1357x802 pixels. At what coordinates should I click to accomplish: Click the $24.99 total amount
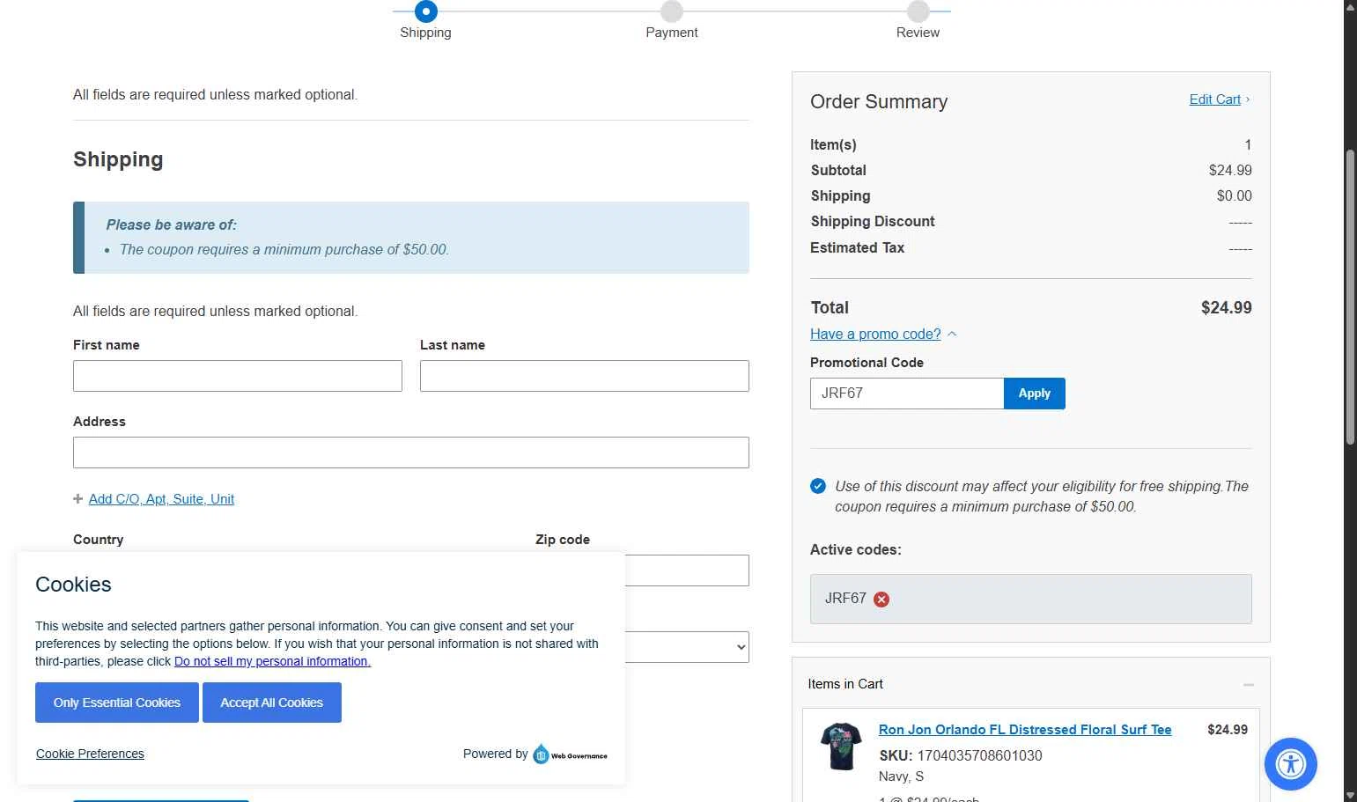[1226, 307]
